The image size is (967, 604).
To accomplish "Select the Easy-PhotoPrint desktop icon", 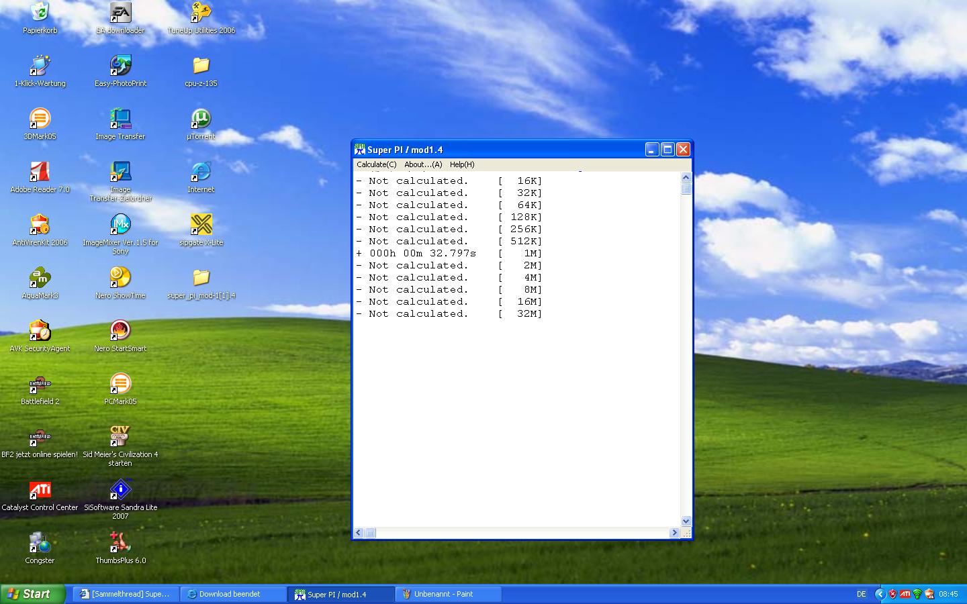I will coord(120,65).
